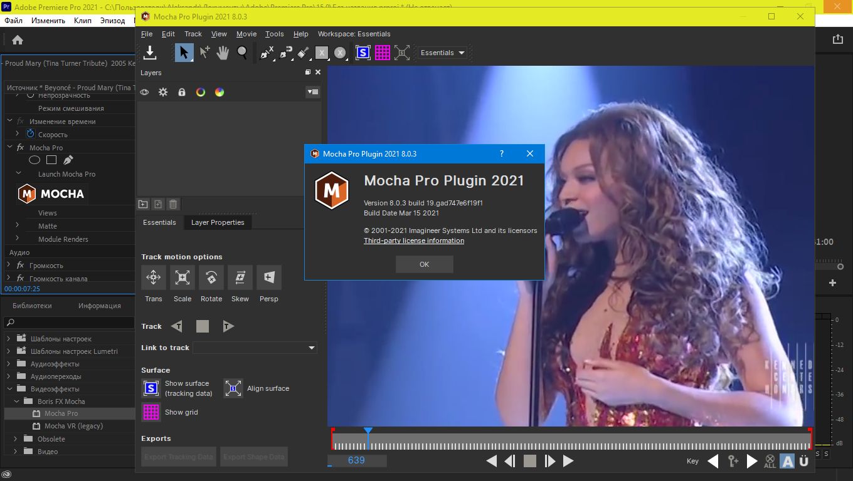The width and height of the screenshot is (853, 481).
Task: Enable Persp track motion option
Action: point(269,277)
